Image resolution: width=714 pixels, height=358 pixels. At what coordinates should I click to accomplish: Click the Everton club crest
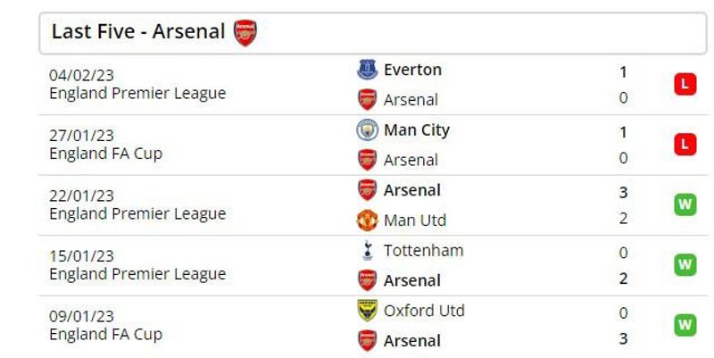(x=367, y=70)
